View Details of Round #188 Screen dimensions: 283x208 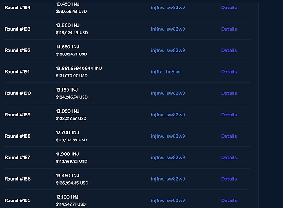[229, 136]
